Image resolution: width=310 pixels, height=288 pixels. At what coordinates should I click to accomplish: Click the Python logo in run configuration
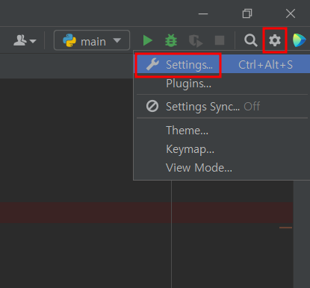(x=69, y=40)
